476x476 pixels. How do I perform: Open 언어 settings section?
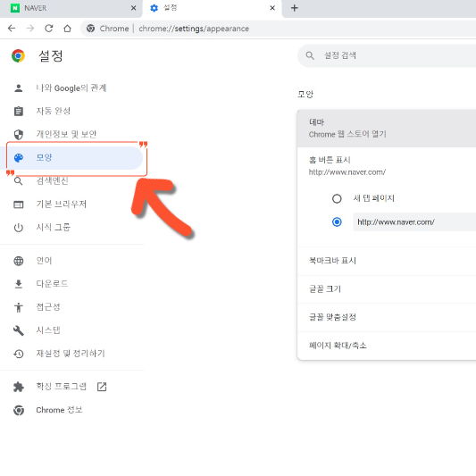[x=71, y=261]
